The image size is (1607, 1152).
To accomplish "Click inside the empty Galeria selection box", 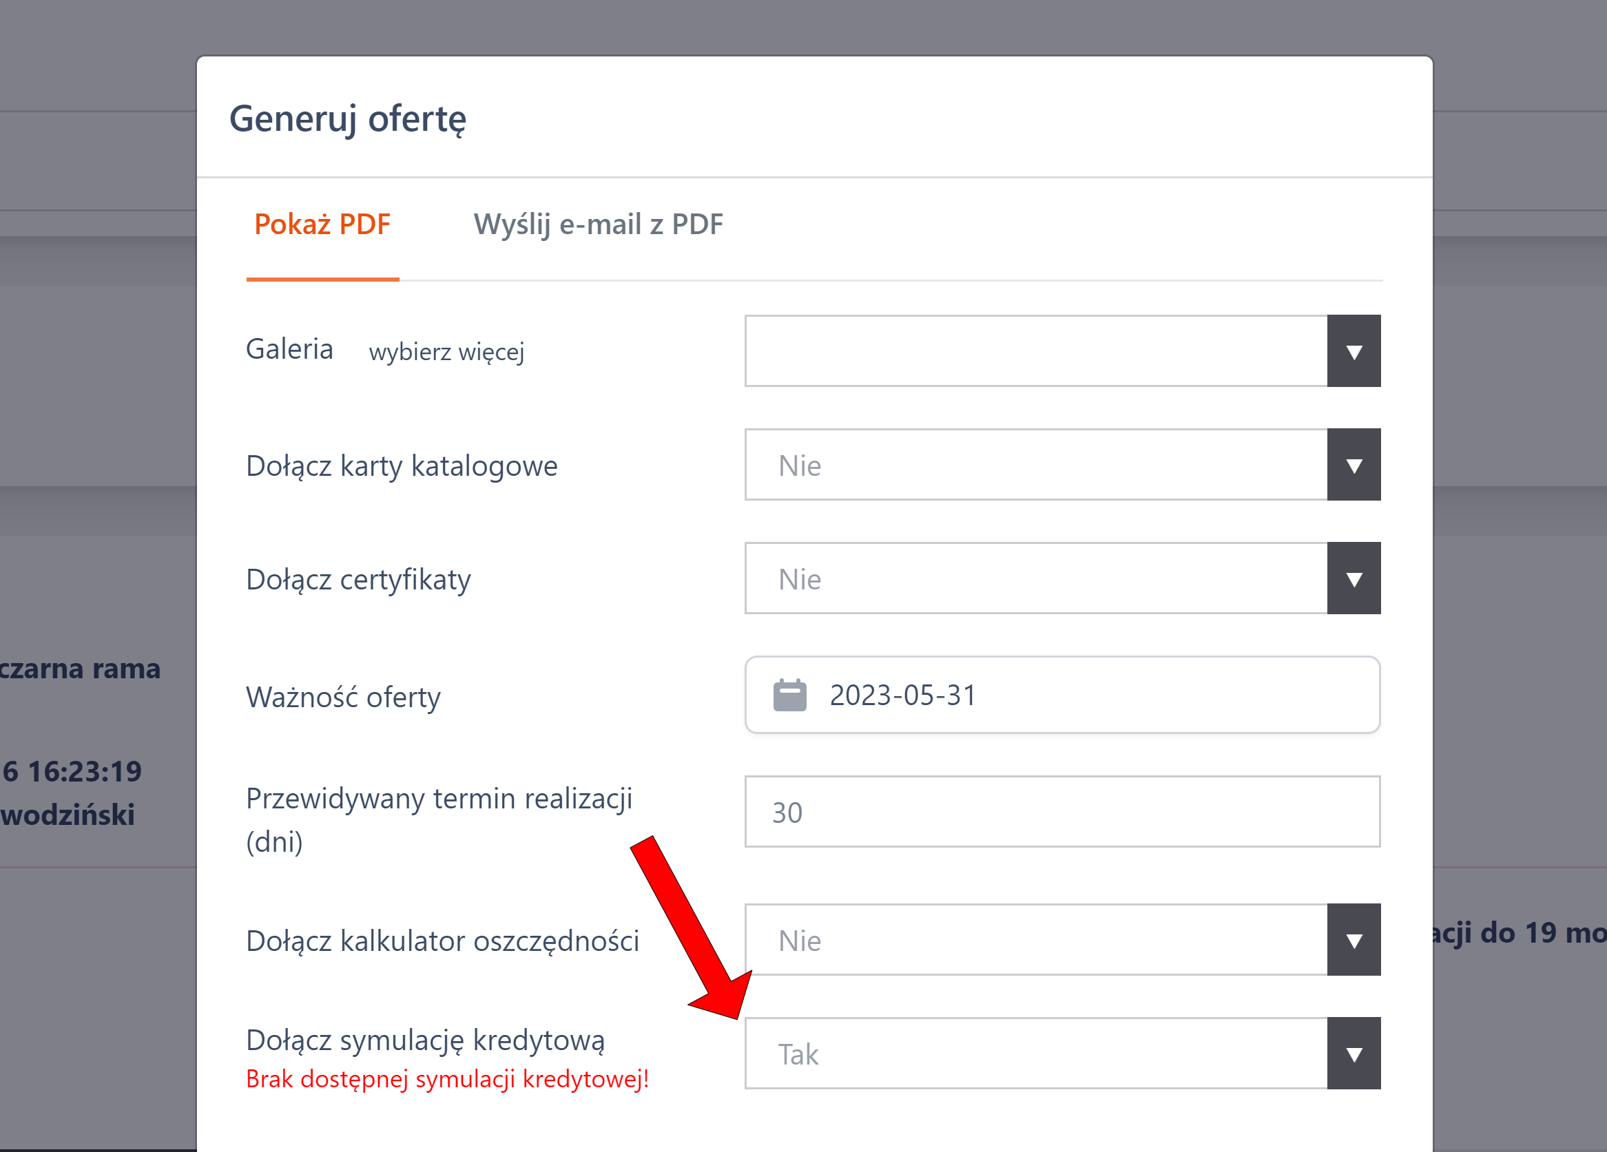I will pyautogui.click(x=1035, y=351).
